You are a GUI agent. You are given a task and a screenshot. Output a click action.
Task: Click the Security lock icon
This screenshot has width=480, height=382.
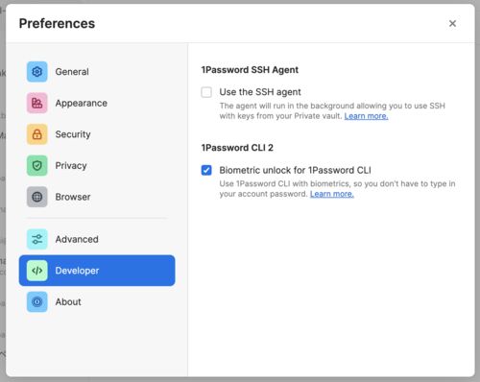[37, 134]
